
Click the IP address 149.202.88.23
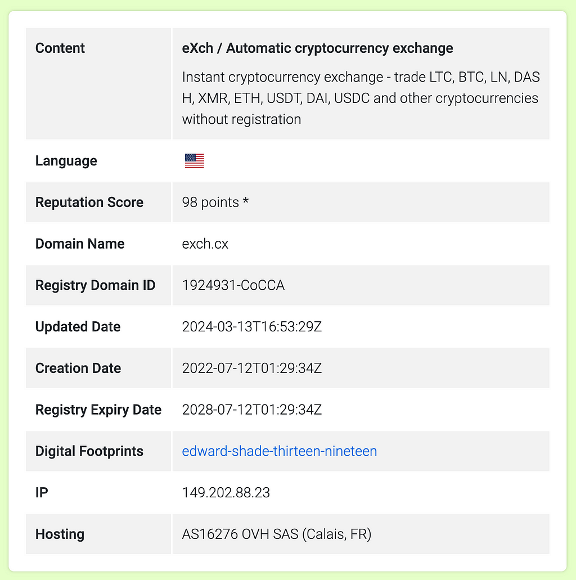[226, 493]
